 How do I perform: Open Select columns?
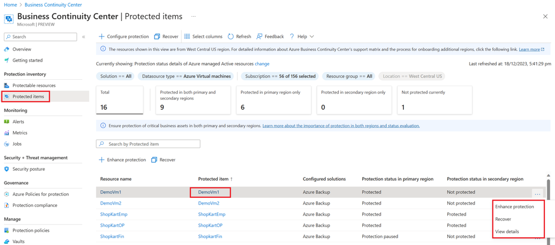(203, 37)
